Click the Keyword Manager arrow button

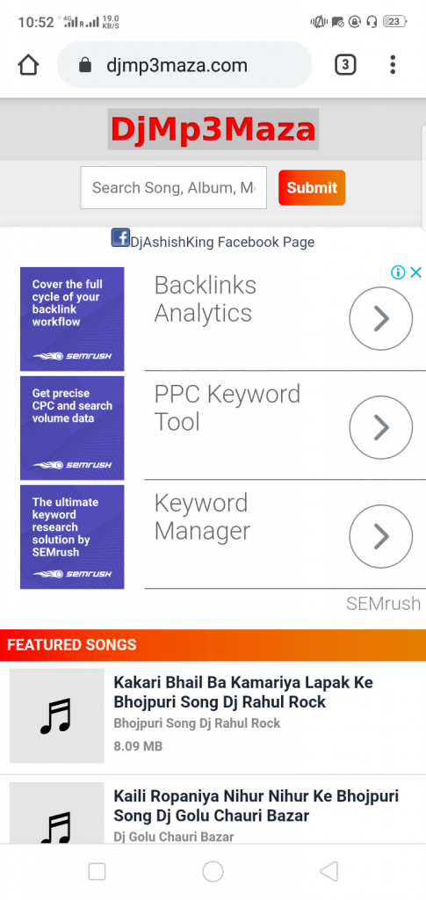click(x=380, y=537)
